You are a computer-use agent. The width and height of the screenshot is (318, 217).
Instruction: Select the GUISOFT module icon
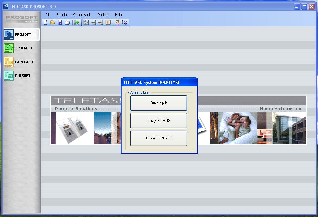click(x=9, y=76)
